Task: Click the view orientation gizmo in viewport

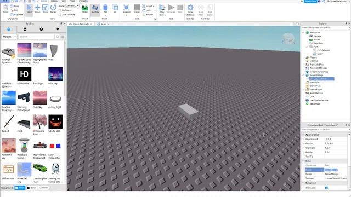Action: point(288,38)
